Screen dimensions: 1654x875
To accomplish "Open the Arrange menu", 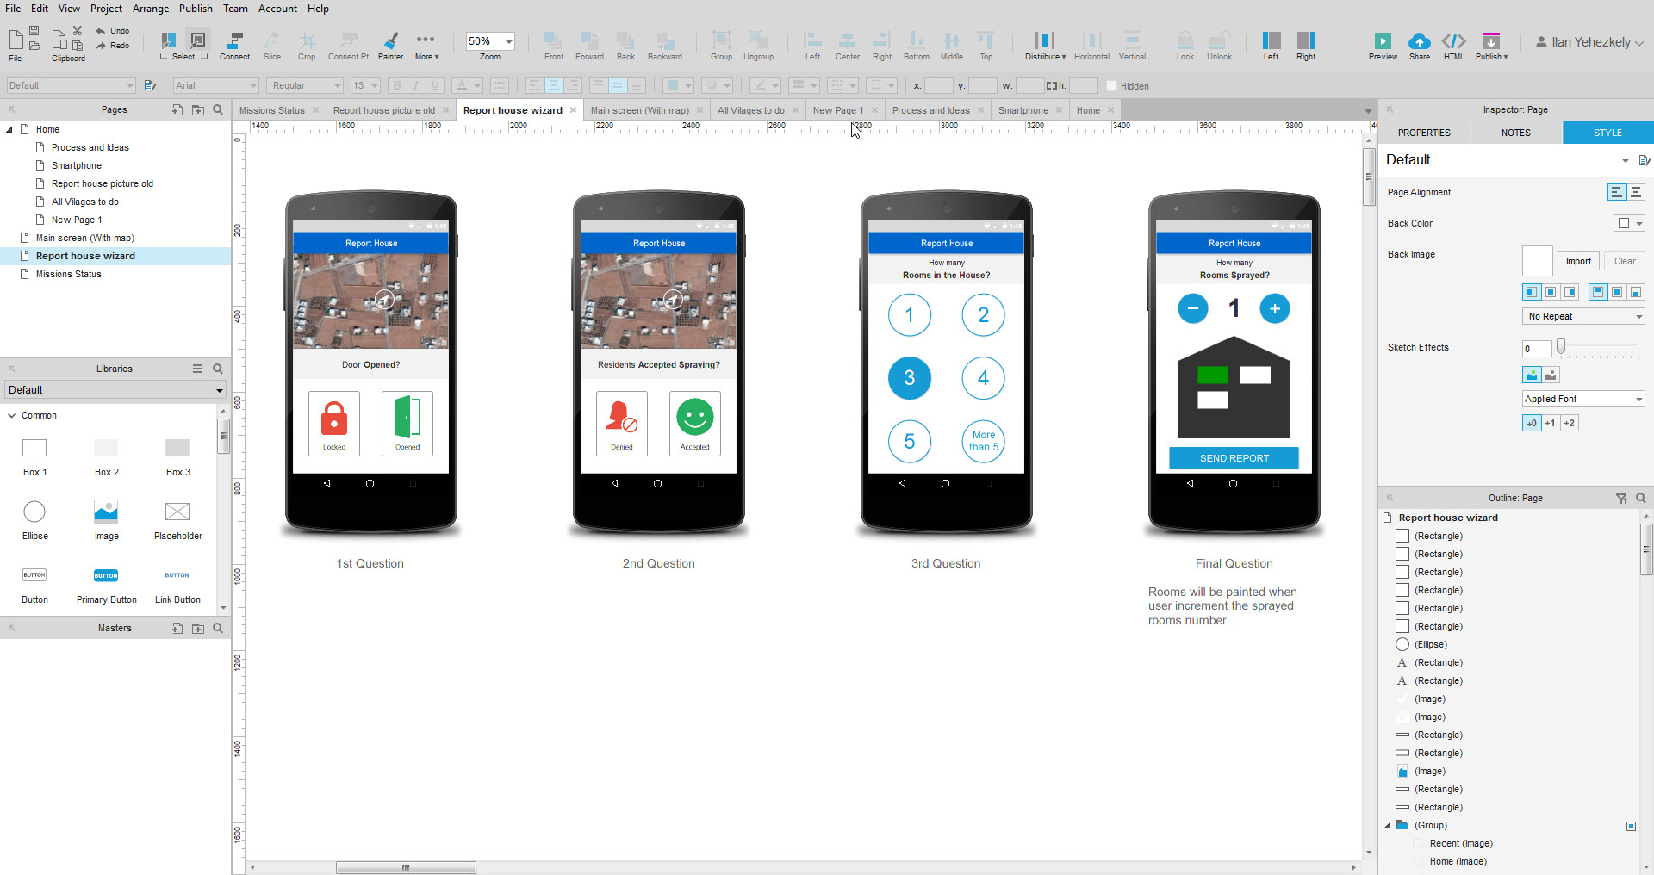I will [x=151, y=9].
